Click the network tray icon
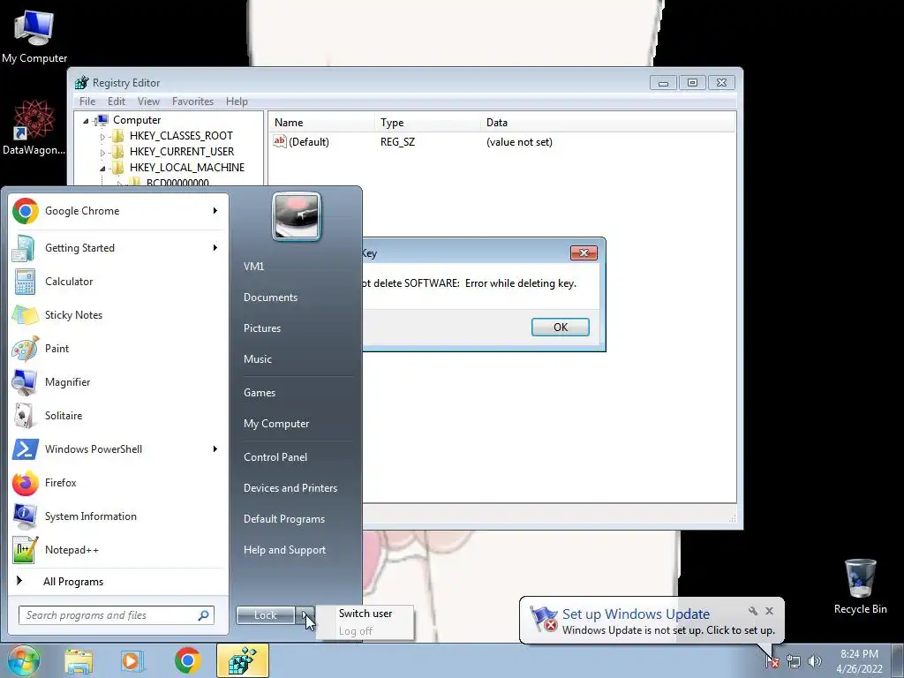Screen dimensions: 904x678 coord(794,661)
